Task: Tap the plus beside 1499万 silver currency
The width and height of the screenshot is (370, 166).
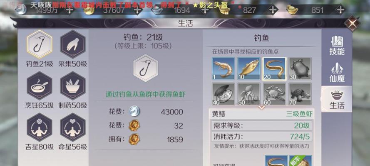Action: [70, 10]
